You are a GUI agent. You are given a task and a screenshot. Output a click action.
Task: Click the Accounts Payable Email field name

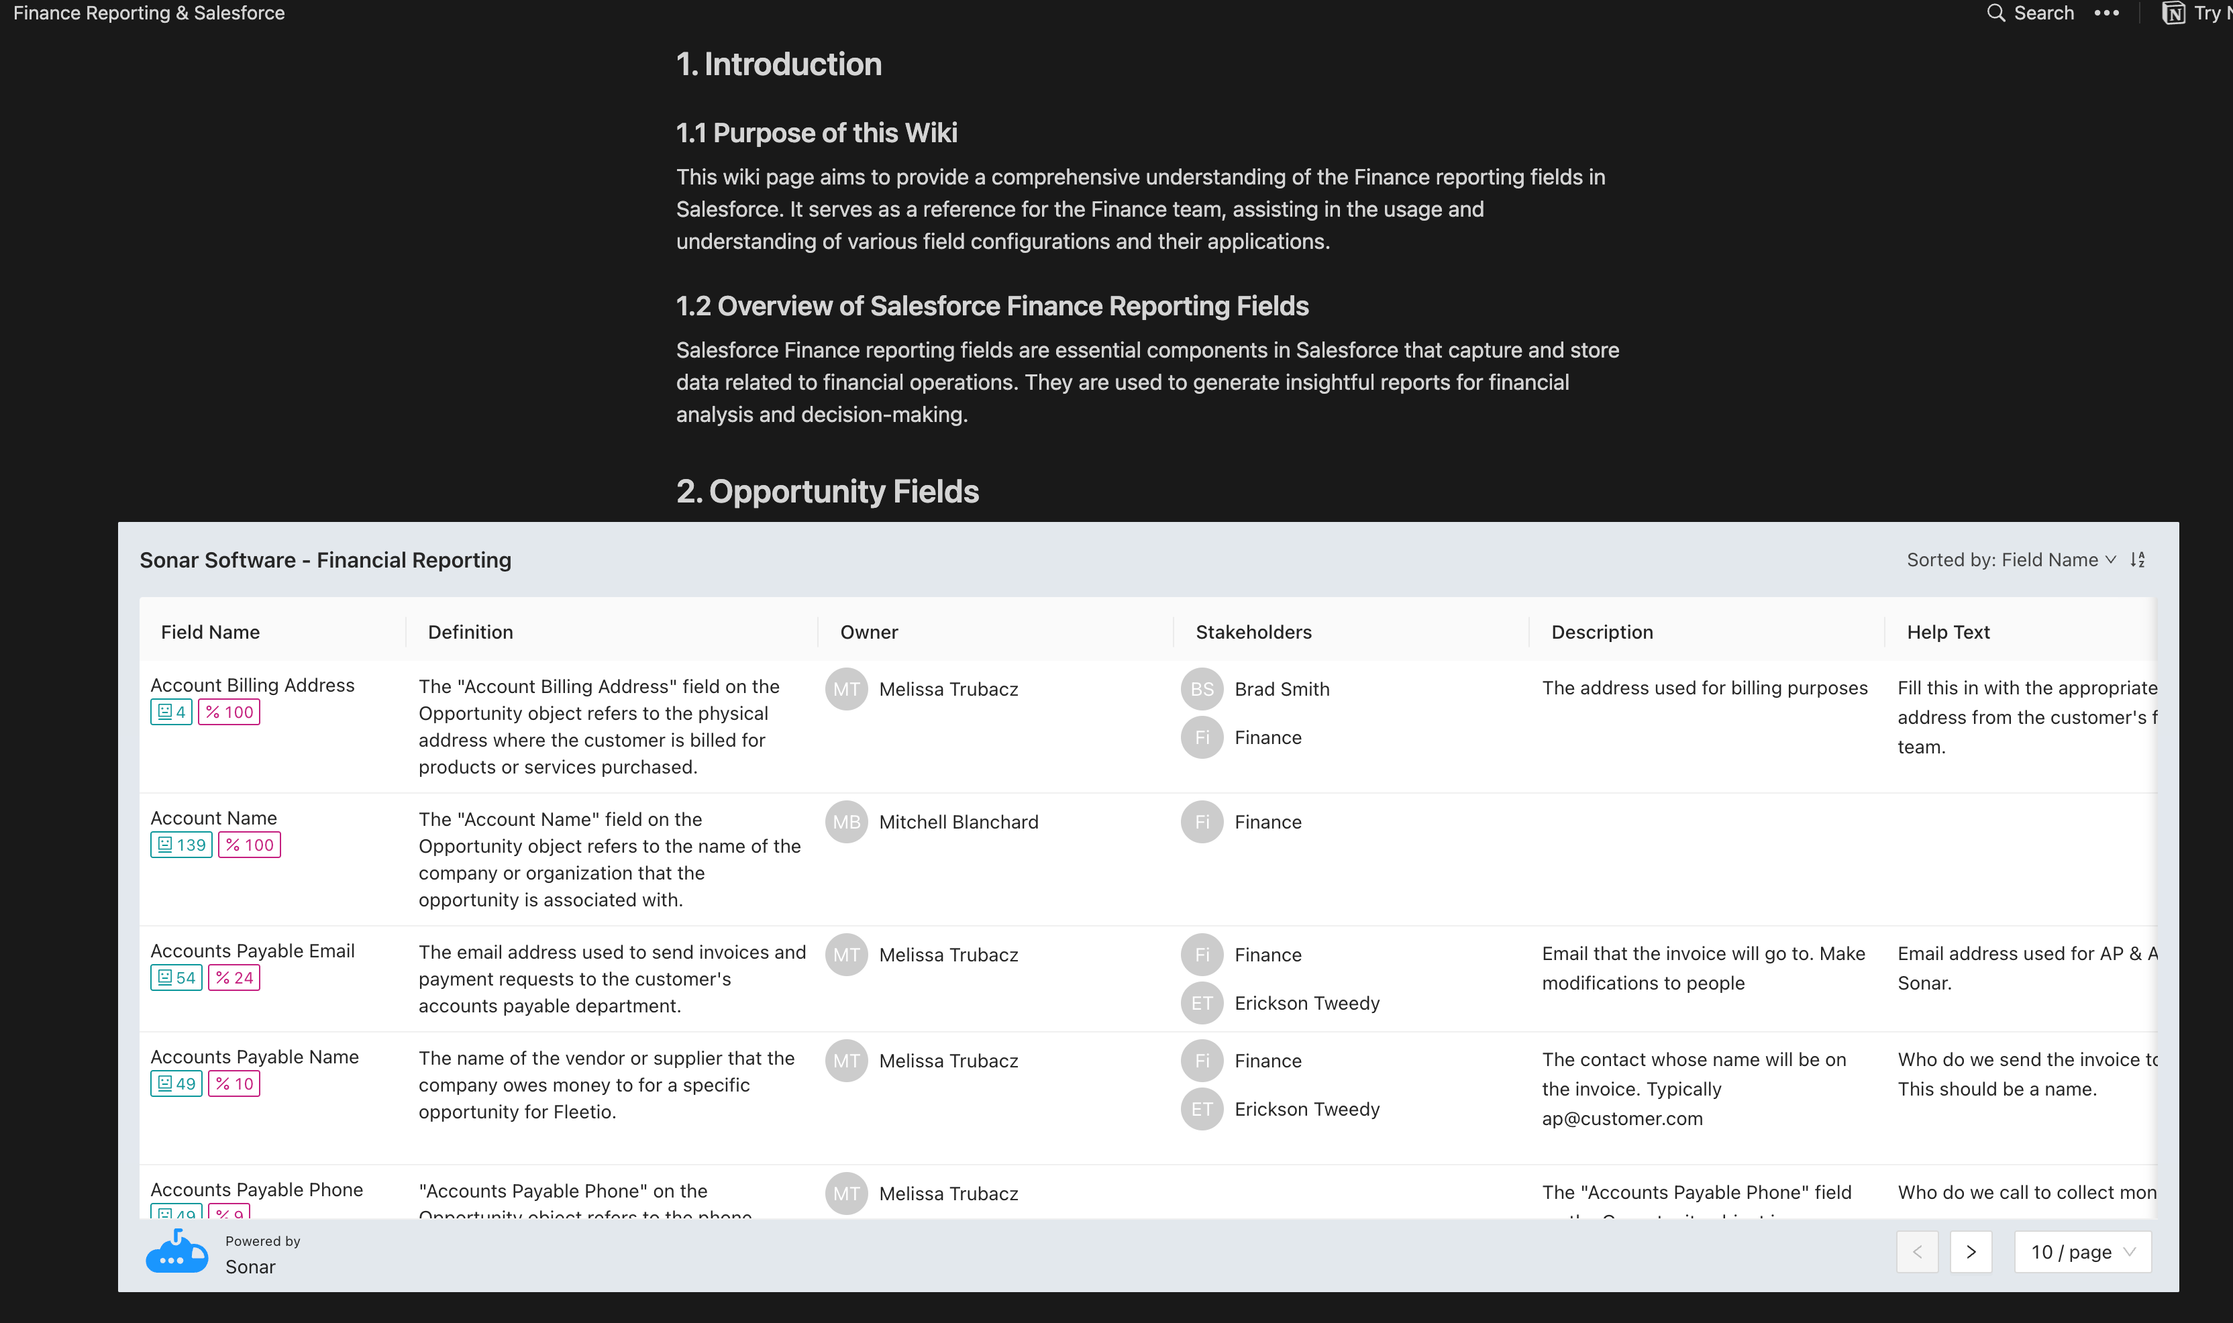tap(252, 951)
